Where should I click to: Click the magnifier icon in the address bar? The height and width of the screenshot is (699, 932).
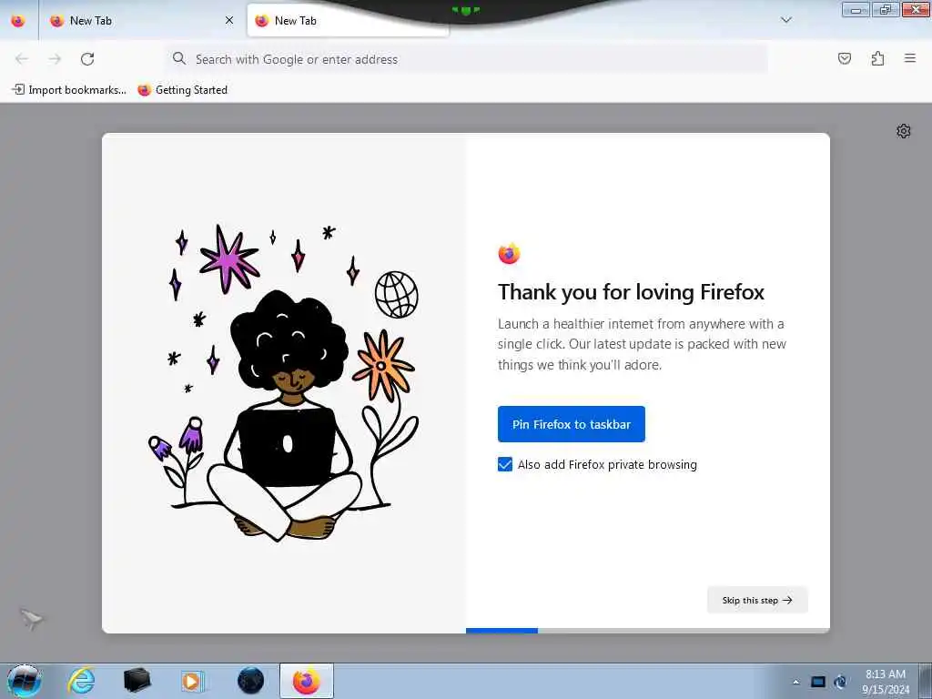[179, 58]
